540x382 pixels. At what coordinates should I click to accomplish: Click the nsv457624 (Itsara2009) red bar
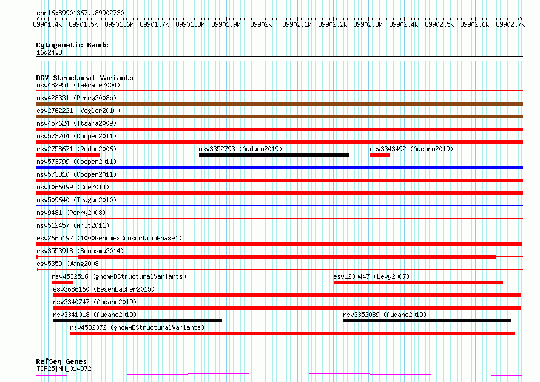pos(279,129)
